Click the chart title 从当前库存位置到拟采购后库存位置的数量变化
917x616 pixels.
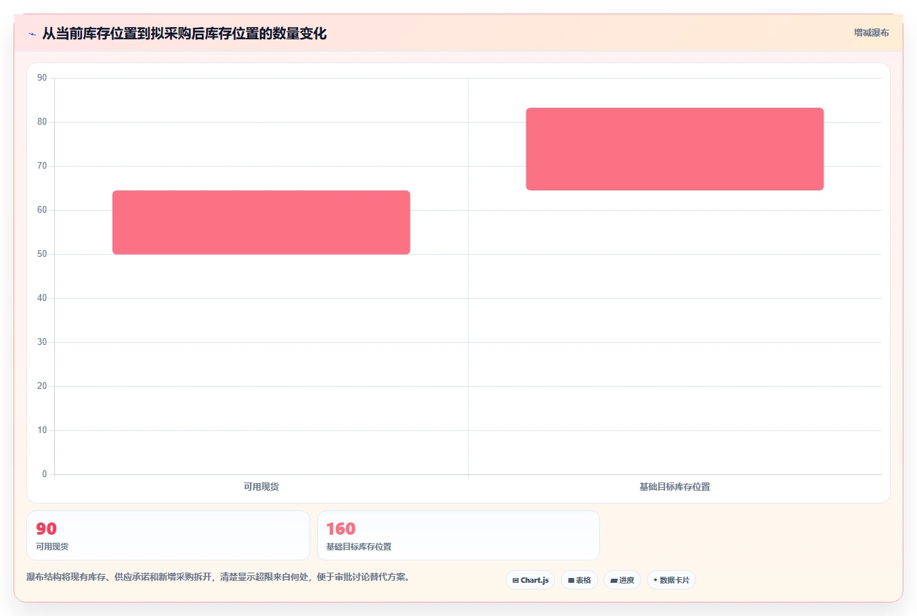click(x=184, y=34)
